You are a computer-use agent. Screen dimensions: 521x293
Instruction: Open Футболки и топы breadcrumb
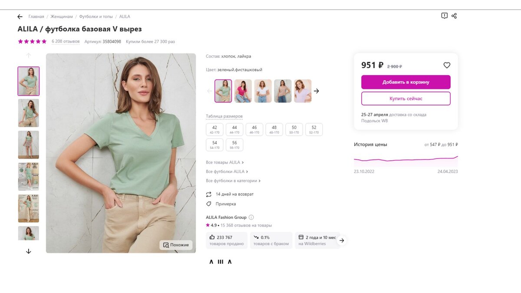[96, 16]
